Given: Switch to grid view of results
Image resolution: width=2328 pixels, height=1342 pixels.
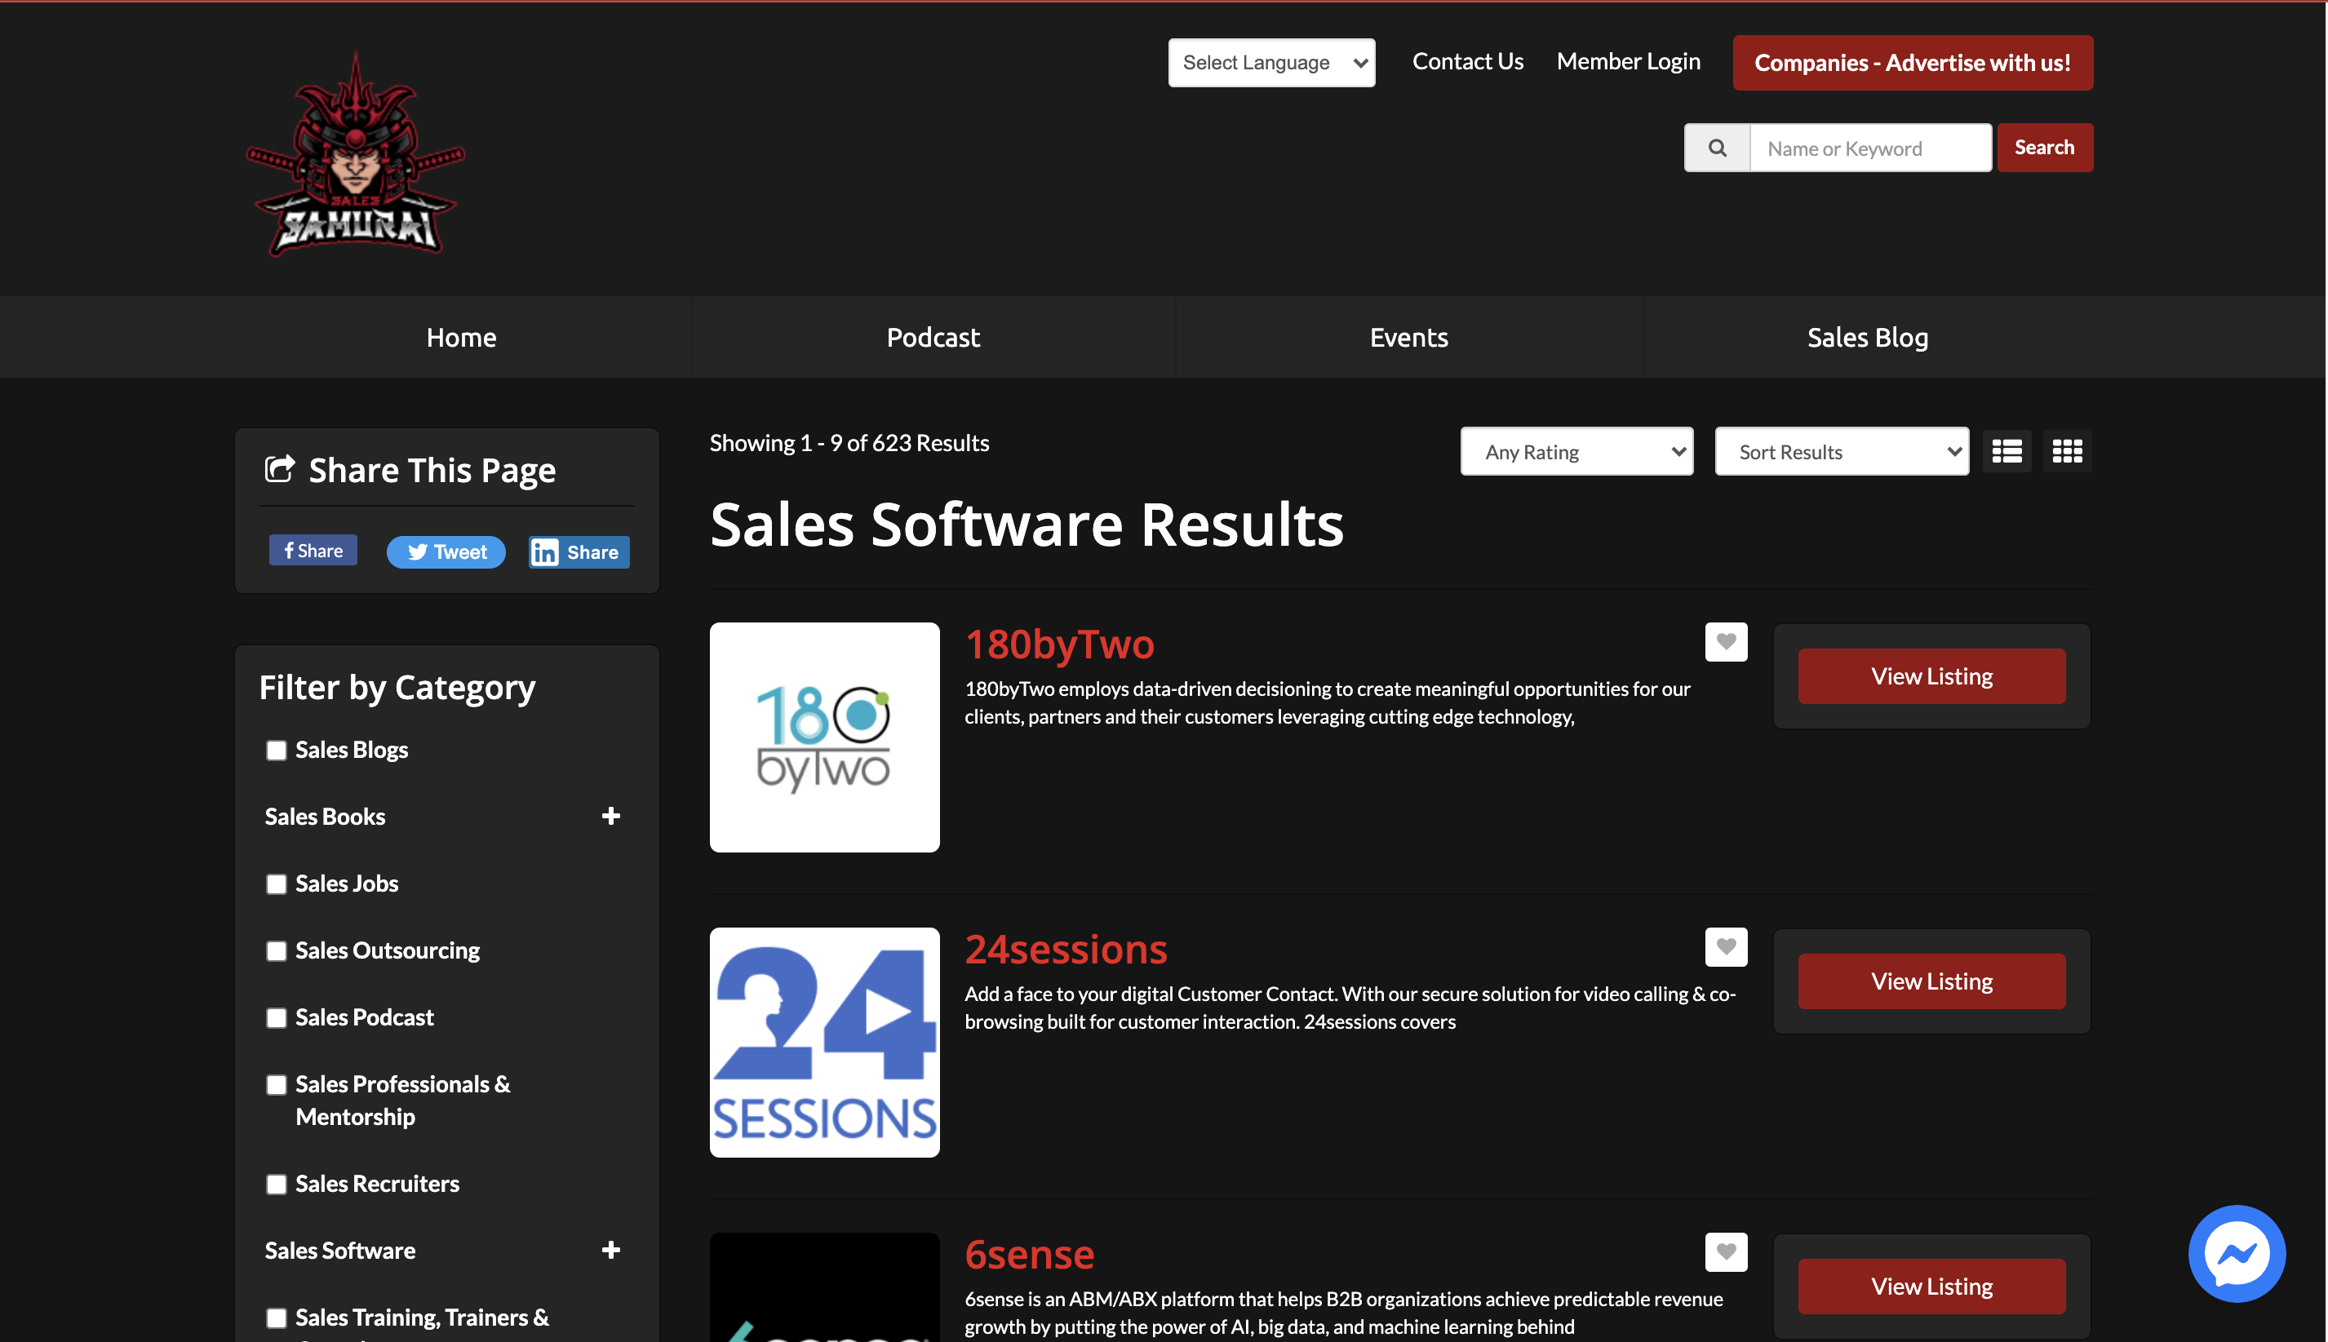Looking at the screenshot, I should (2066, 450).
